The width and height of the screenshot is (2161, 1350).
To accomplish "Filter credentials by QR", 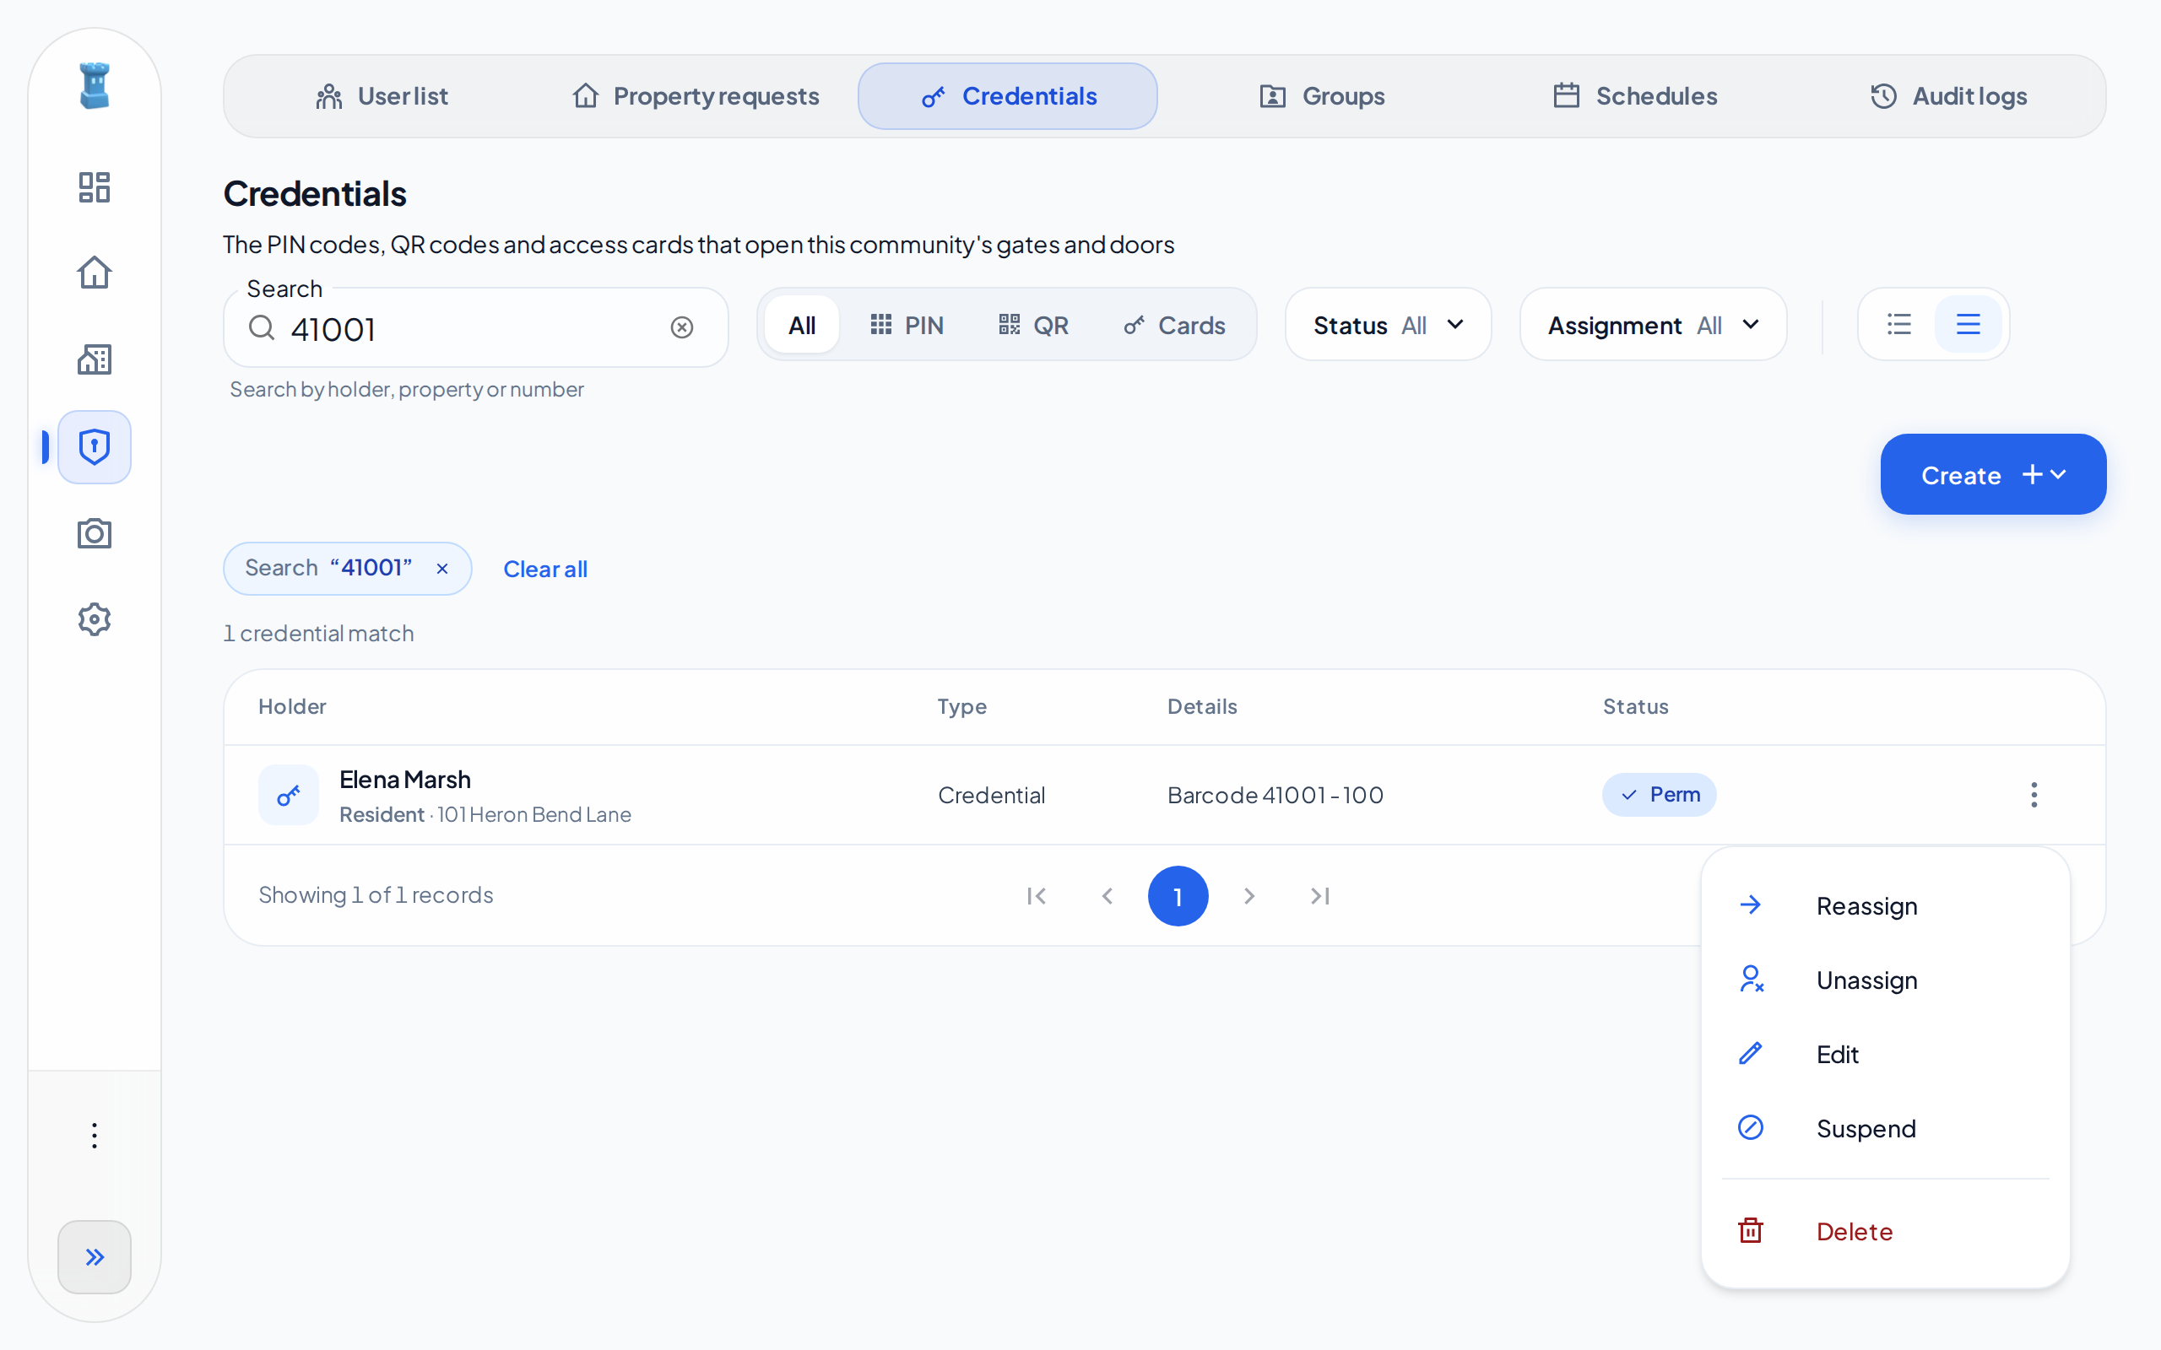I will tap(1033, 325).
